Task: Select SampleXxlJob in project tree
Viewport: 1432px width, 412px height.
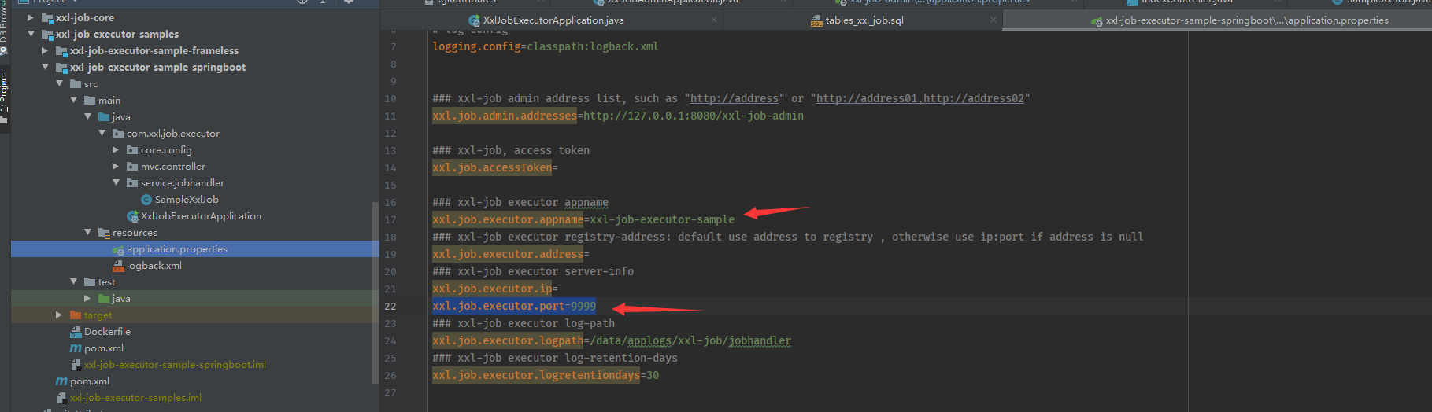Action: pyautogui.click(x=187, y=200)
